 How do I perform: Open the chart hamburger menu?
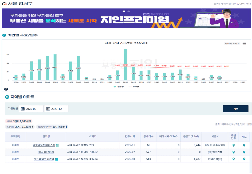(x=244, y=43)
